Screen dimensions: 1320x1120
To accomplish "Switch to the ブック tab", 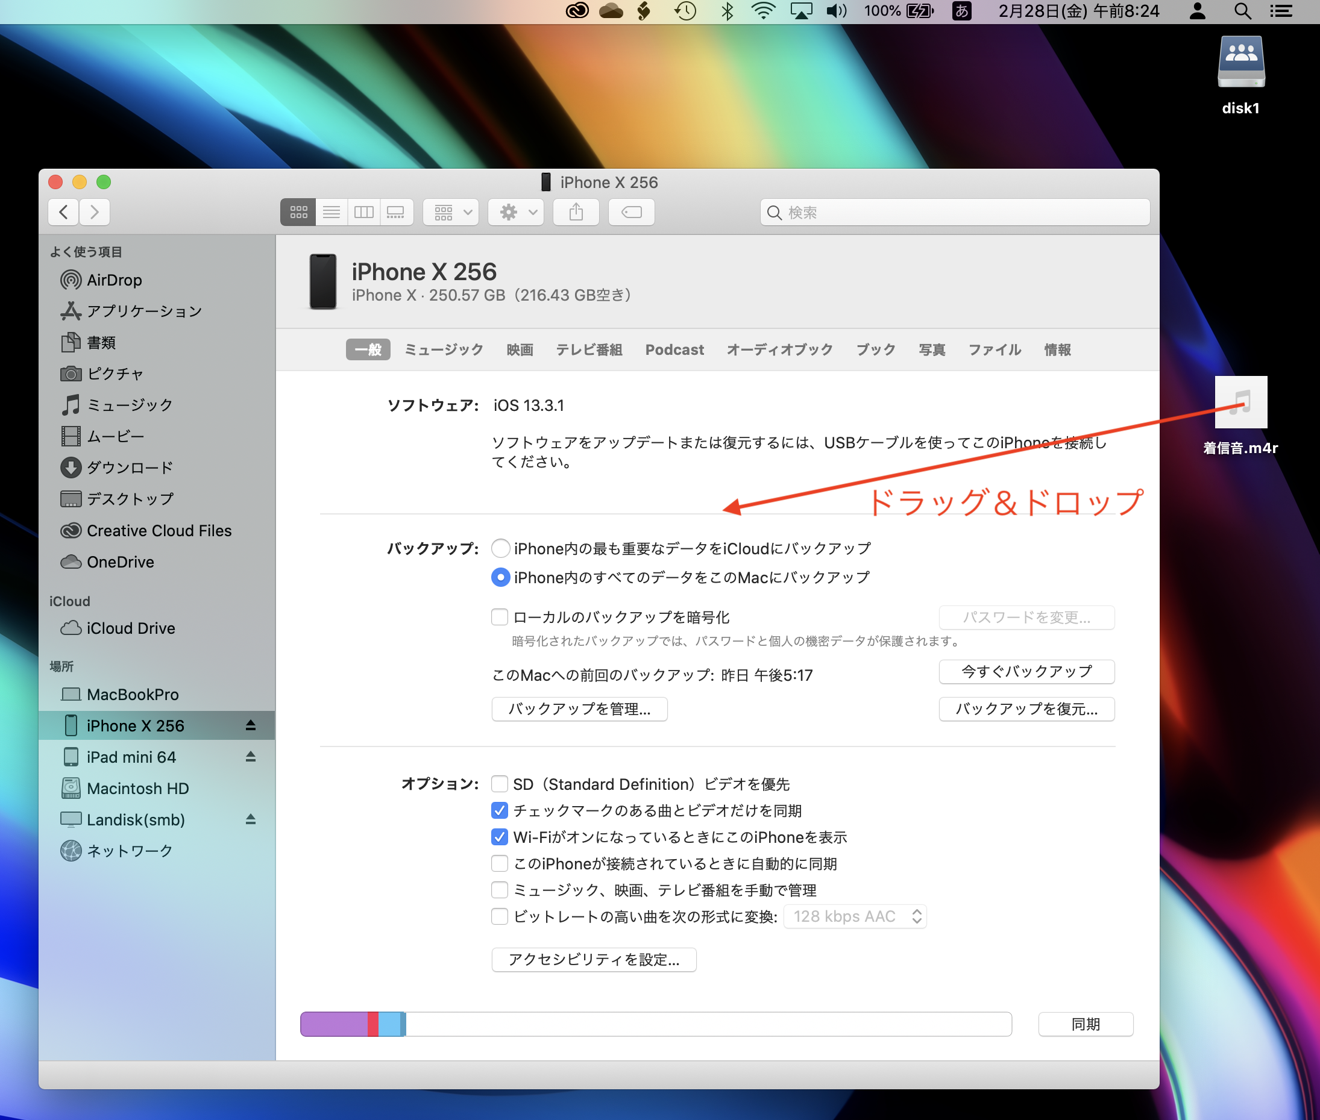I will [x=876, y=349].
